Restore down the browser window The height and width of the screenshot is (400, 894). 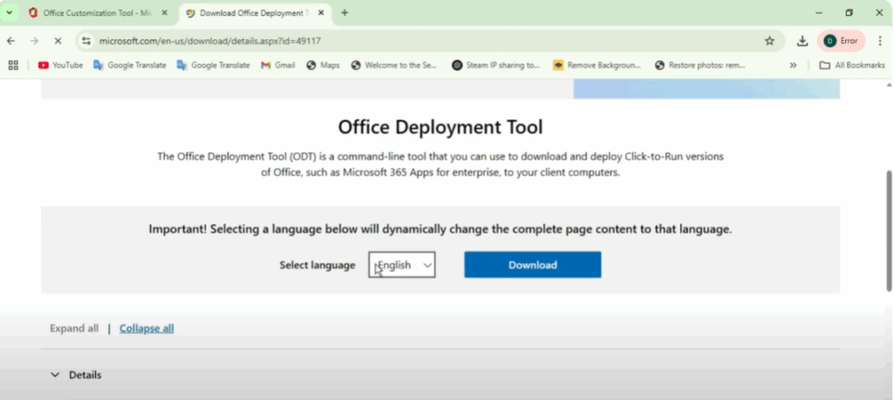point(849,12)
